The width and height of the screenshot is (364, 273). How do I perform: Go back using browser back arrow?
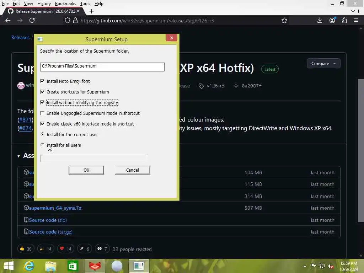[8, 20]
